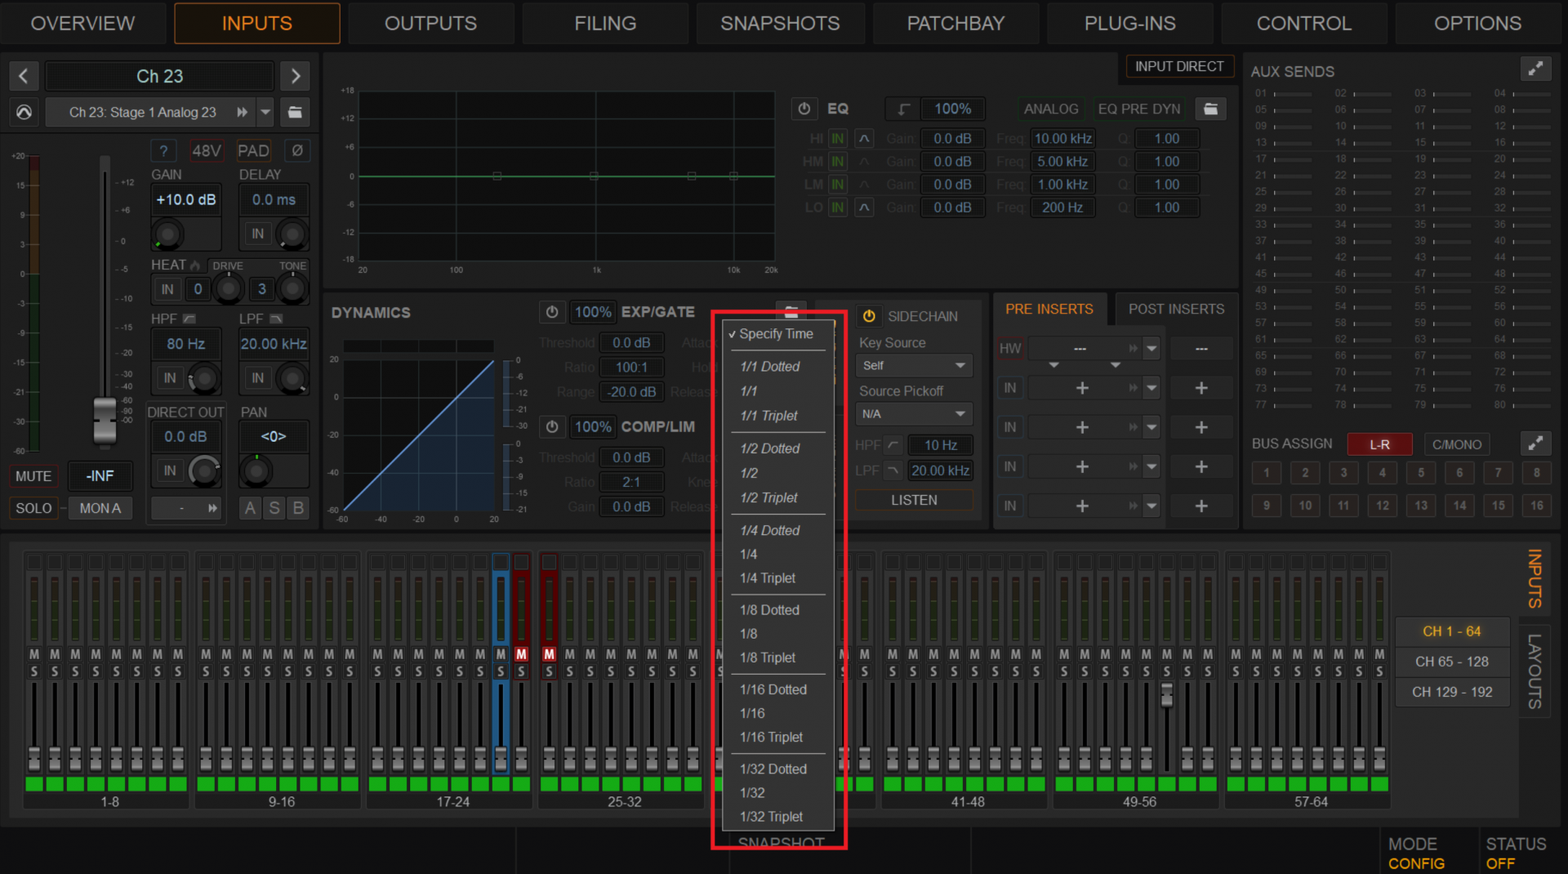Assign channel to L-R bus
Viewport: 1568px width, 874px height.
1379,444
